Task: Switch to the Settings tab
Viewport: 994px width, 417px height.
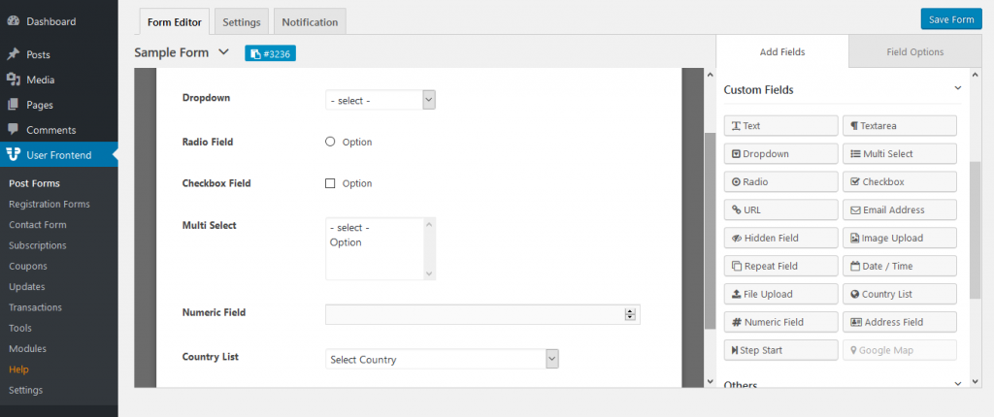Action: point(242,22)
